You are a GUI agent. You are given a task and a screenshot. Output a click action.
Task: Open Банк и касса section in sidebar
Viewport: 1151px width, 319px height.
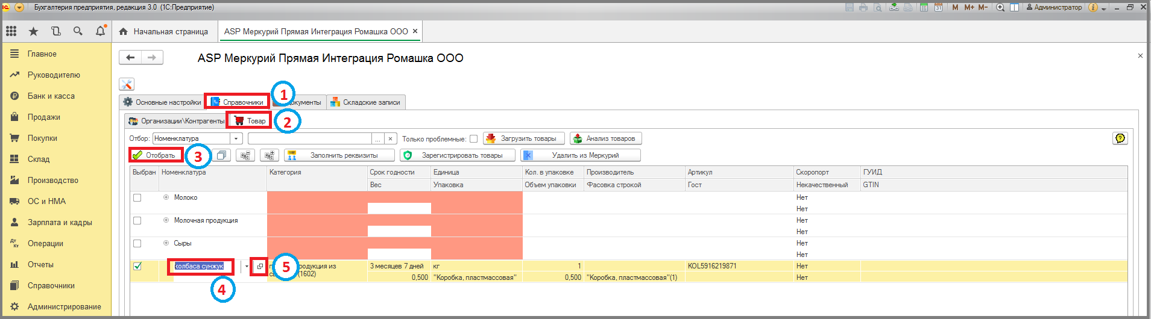pos(55,96)
